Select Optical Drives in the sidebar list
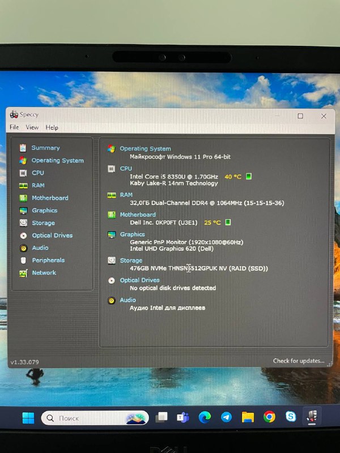340x453 pixels. point(52,236)
